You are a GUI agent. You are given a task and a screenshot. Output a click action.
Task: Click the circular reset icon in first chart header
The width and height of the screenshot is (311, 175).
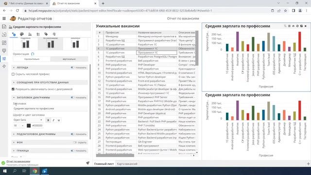[297, 26]
